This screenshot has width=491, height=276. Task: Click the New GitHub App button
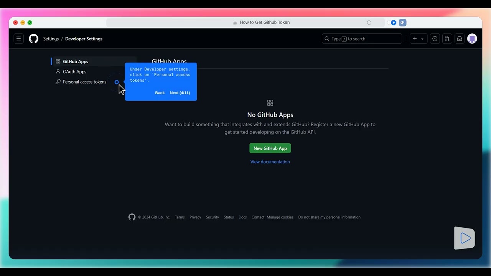click(x=270, y=148)
